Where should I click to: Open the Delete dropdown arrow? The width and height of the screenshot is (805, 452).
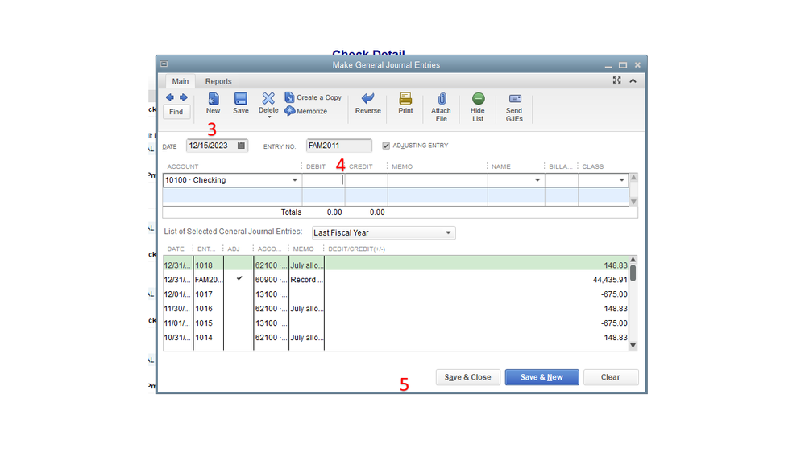(269, 117)
